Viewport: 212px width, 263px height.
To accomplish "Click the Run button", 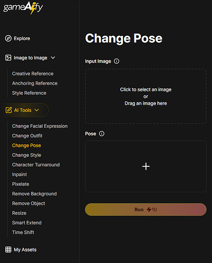I will [146, 209].
